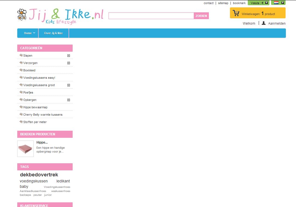This screenshot has height=207, width=296.
Task: Open the Hippe bewaarmap category
Action: (35, 107)
